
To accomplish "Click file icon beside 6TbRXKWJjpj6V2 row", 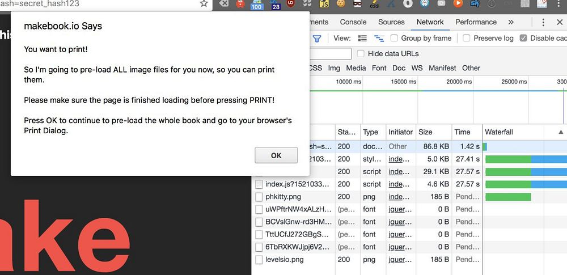I will (259, 247).
